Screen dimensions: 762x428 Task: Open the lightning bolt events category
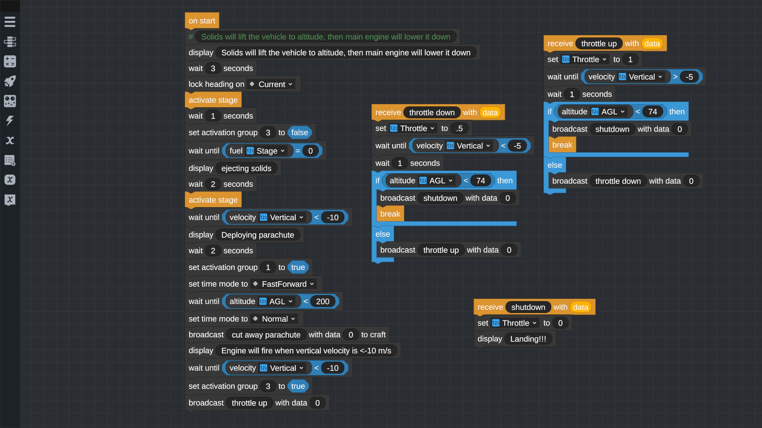10,121
